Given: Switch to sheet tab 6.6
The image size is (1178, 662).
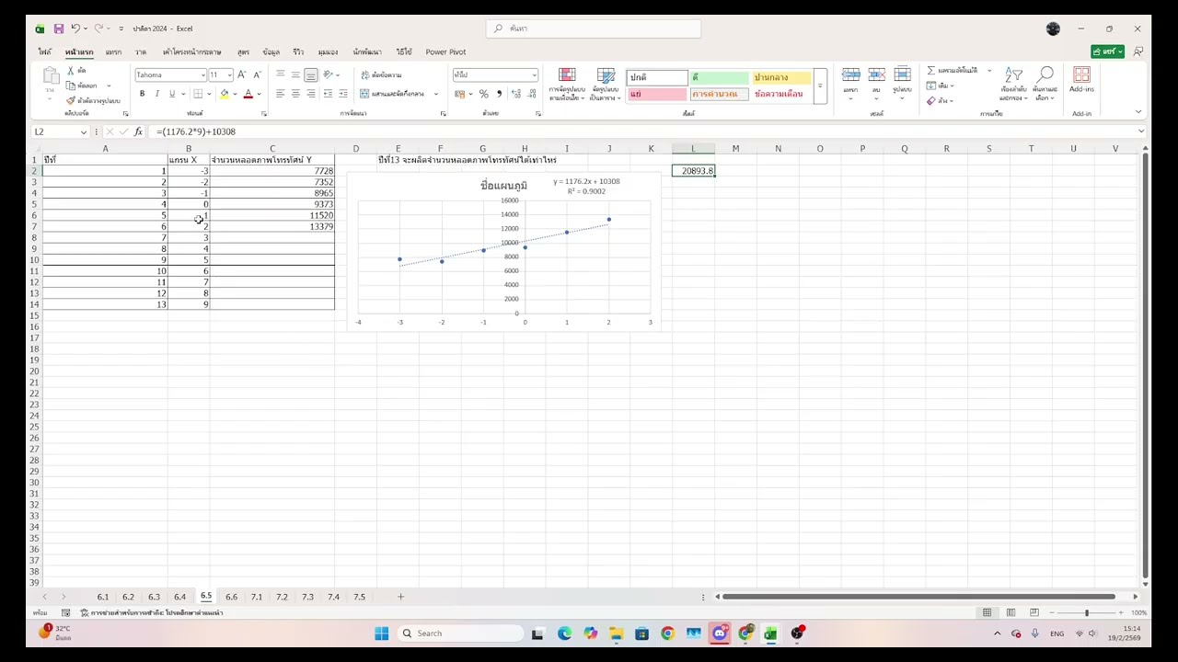Looking at the screenshot, I should (231, 597).
